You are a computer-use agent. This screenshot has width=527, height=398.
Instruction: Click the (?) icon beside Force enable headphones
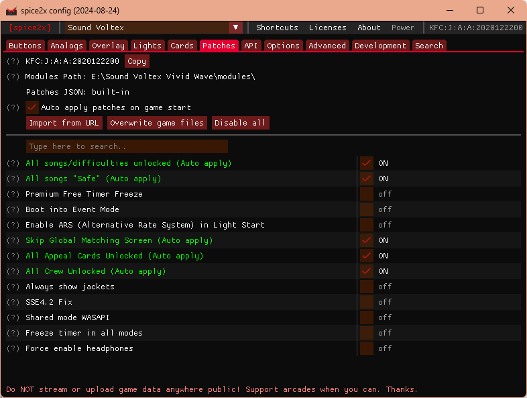click(x=13, y=348)
